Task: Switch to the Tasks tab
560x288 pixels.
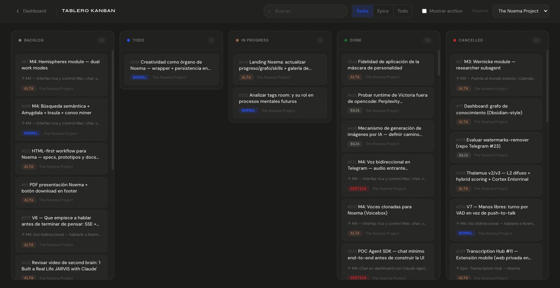Action: (x=362, y=11)
